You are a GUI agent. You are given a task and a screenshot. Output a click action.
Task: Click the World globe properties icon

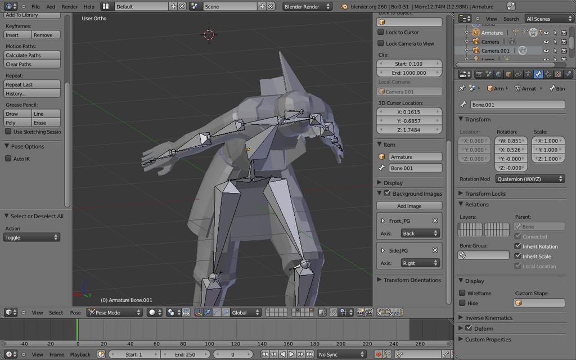click(x=498, y=74)
